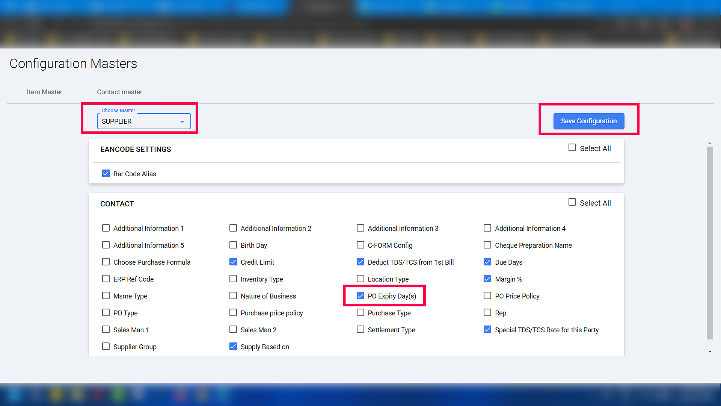This screenshot has width=721, height=406.
Task: Click the Save Configuration button
Action: pyautogui.click(x=588, y=121)
